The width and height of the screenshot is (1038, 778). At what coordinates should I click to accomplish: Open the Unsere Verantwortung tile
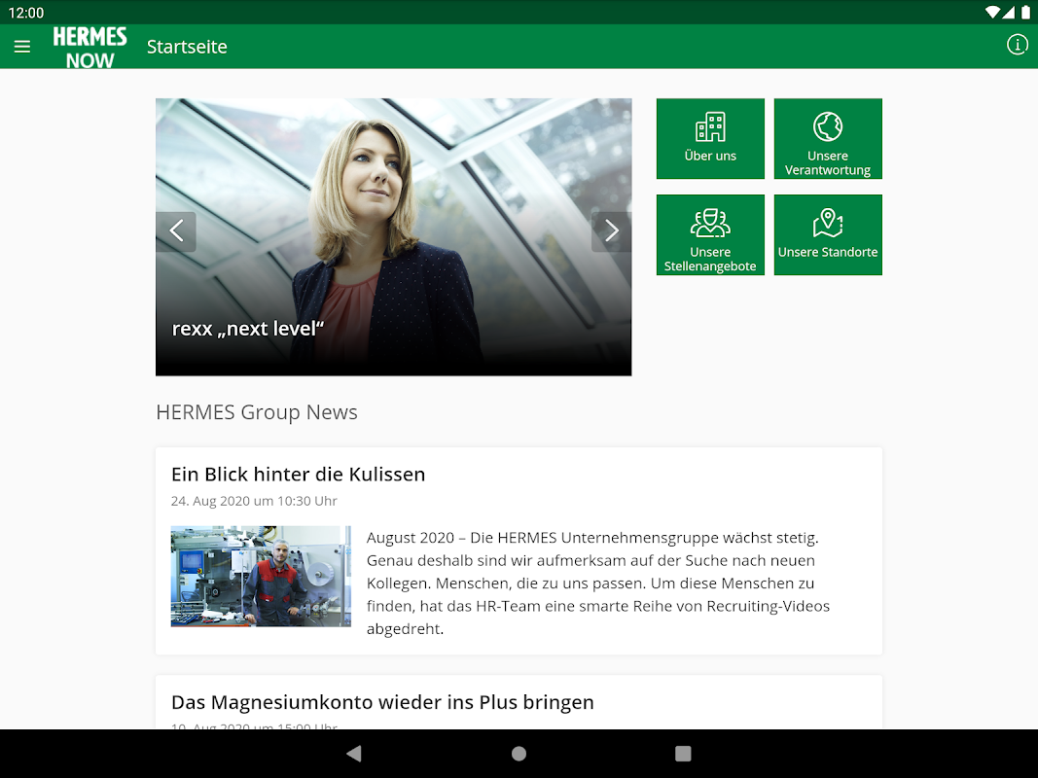[x=828, y=139]
